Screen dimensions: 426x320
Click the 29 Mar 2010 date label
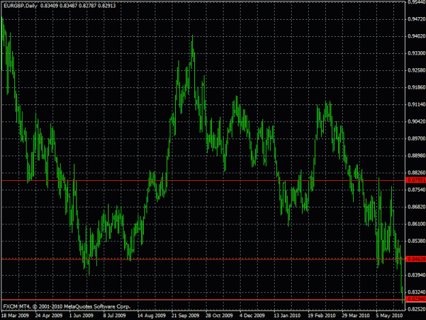point(356,315)
